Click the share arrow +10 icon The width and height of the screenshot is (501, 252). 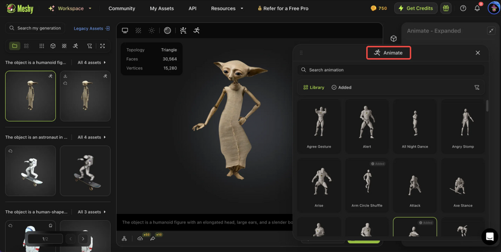pos(153,238)
